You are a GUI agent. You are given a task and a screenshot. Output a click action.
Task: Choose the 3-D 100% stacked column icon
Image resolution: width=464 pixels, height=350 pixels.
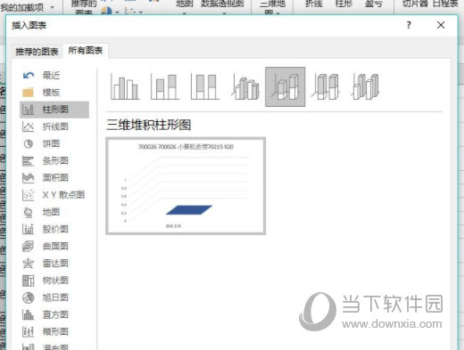(325, 86)
